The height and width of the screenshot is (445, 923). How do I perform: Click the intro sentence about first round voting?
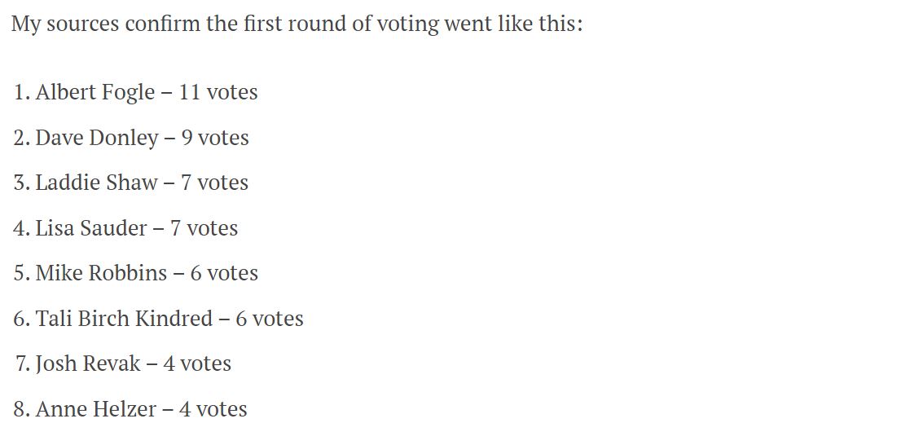tap(297, 24)
